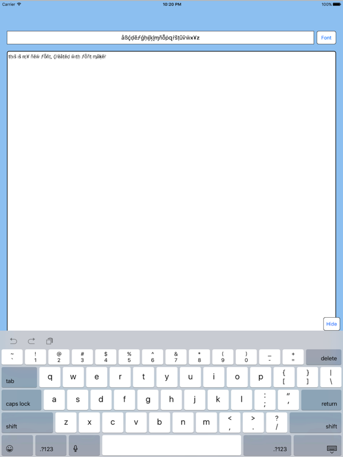Tap the backslash pipe key
This screenshot has height=457, width=343.
pyautogui.click(x=330, y=377)
